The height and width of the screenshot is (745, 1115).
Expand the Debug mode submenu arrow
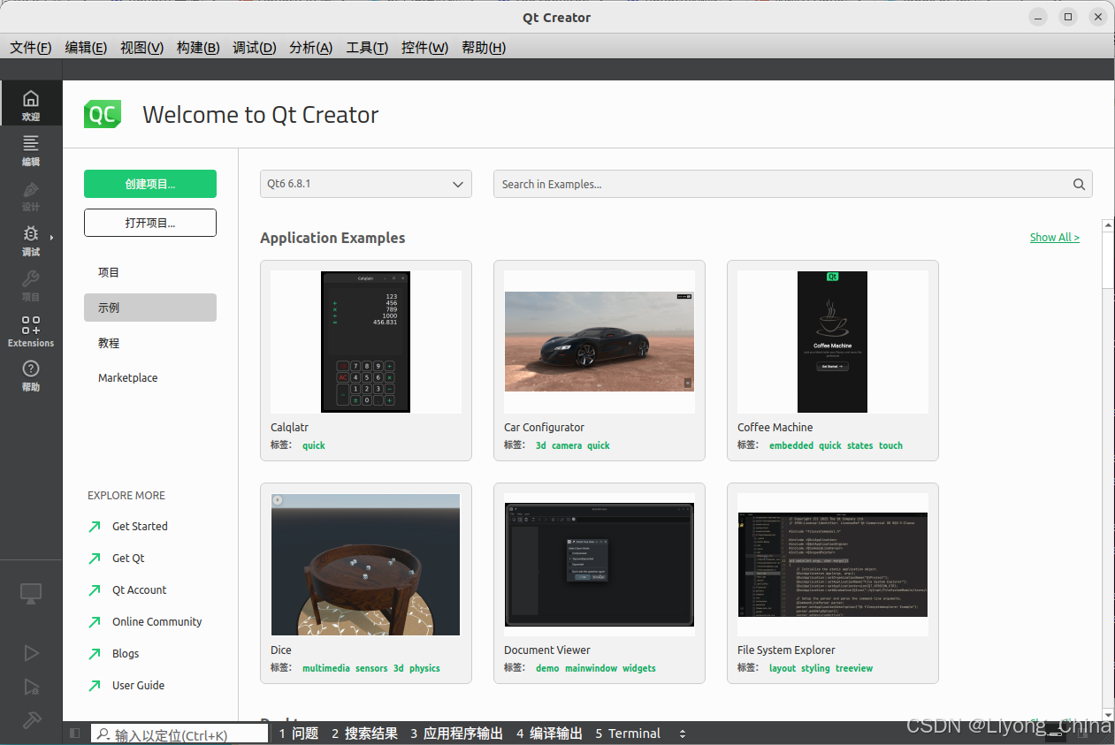52,237
